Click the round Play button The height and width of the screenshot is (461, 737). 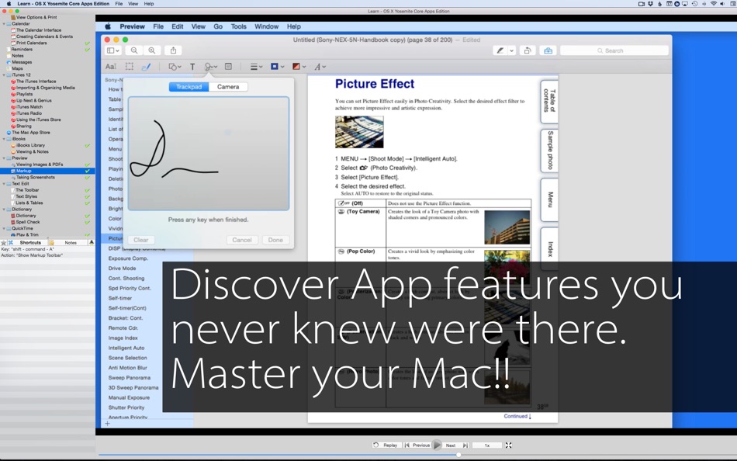(437, 445)
